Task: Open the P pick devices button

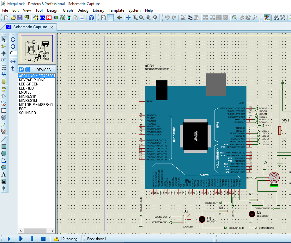Action: pos(21,70)
